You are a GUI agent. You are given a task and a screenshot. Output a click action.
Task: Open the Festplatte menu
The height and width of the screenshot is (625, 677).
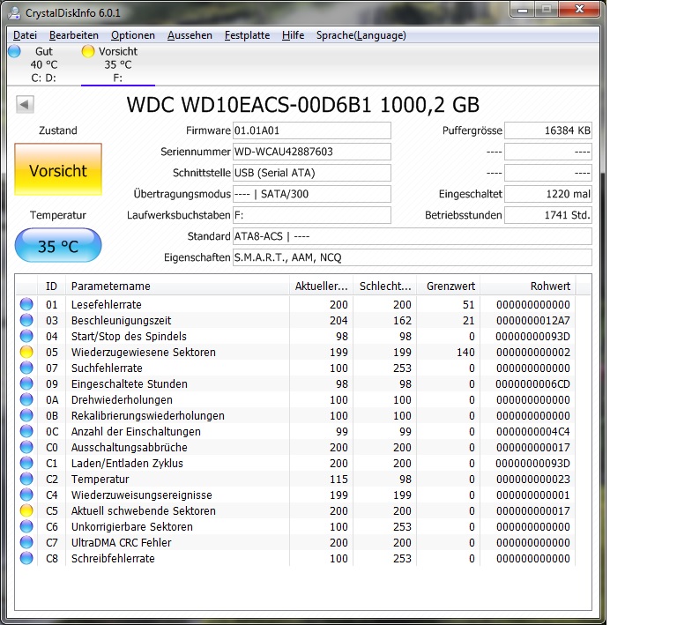click(247, 35)
